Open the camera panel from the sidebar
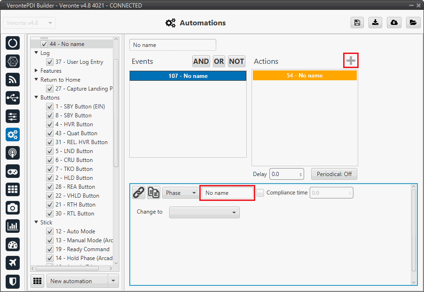The image size is (424, 292). tap(13, 207)
